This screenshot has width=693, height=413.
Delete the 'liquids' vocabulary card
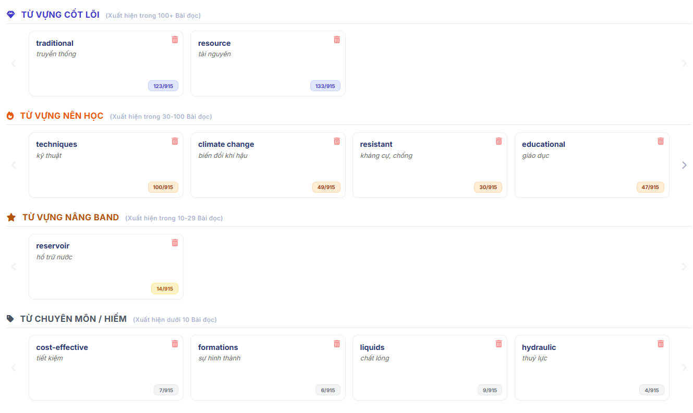499,344
